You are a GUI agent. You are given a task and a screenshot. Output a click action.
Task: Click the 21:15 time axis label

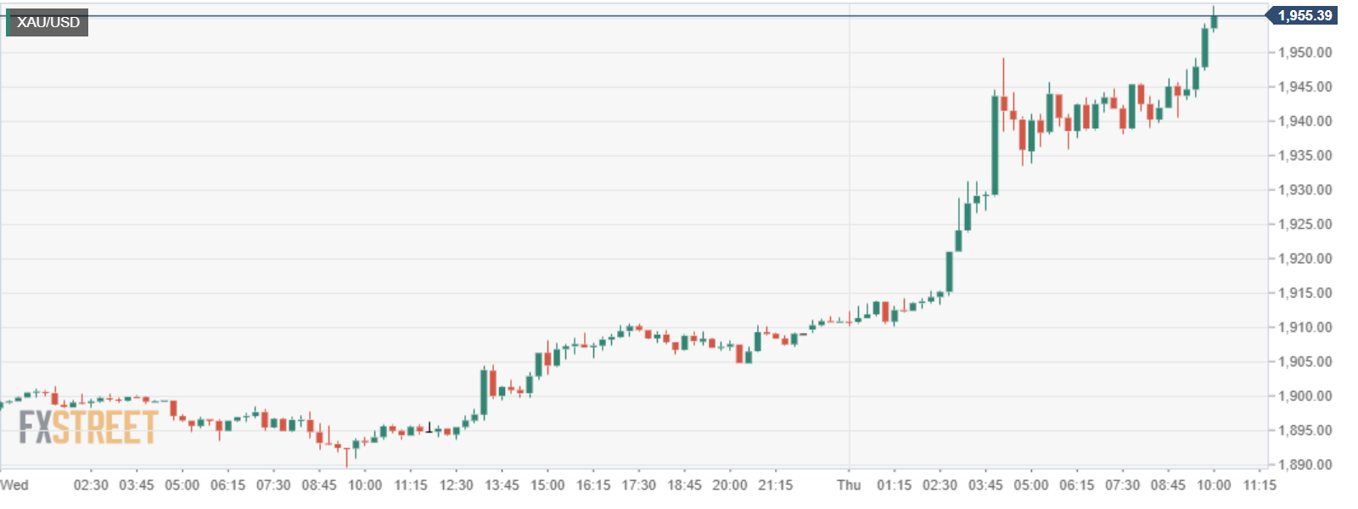[x=776, y=484]
